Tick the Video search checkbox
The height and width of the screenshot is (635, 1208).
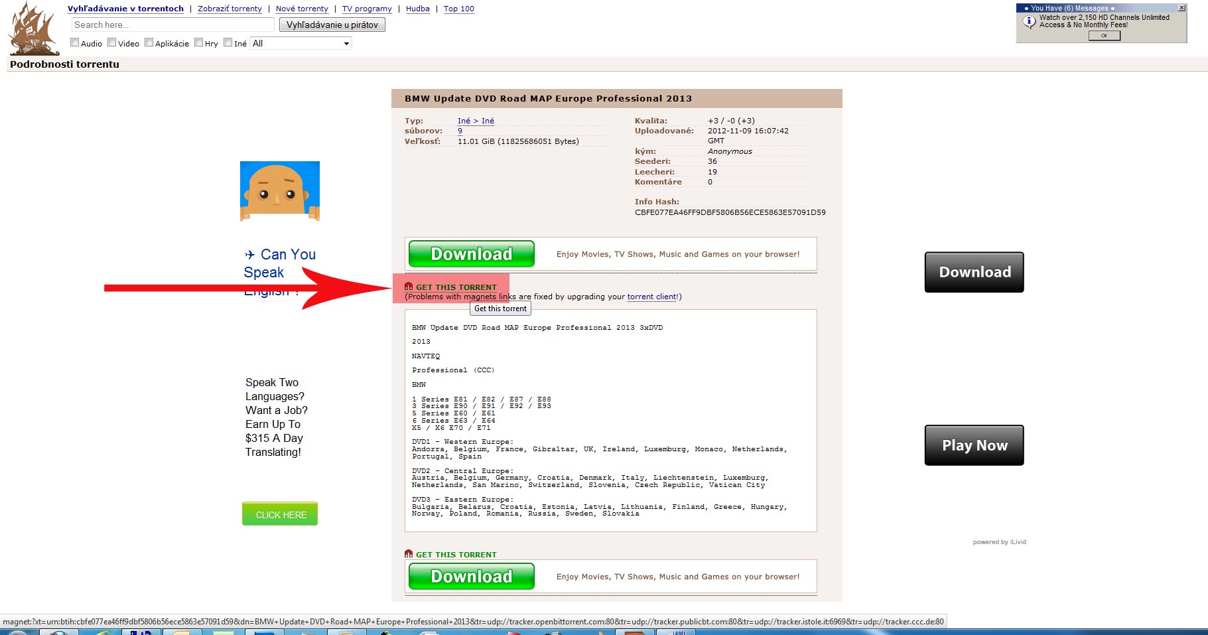pyautogui.click(x=112, y=42)
